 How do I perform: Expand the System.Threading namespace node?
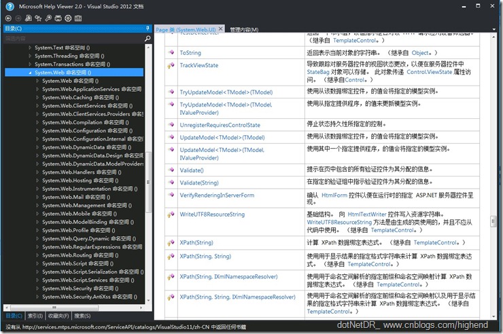(30, 56)
